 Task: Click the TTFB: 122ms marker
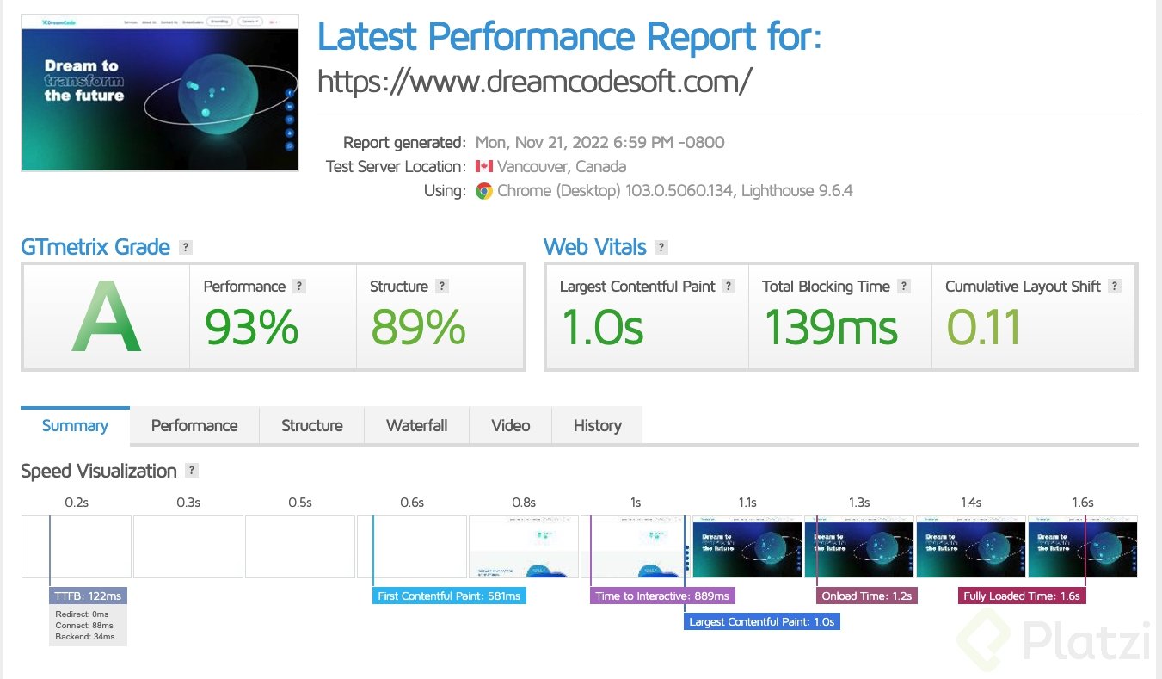pos(88,596)
